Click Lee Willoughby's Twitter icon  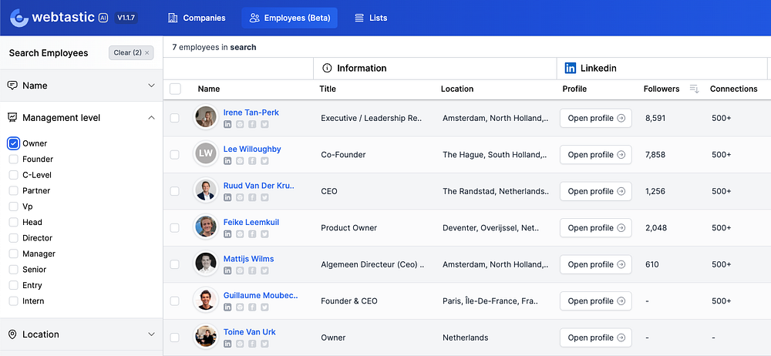264,161
